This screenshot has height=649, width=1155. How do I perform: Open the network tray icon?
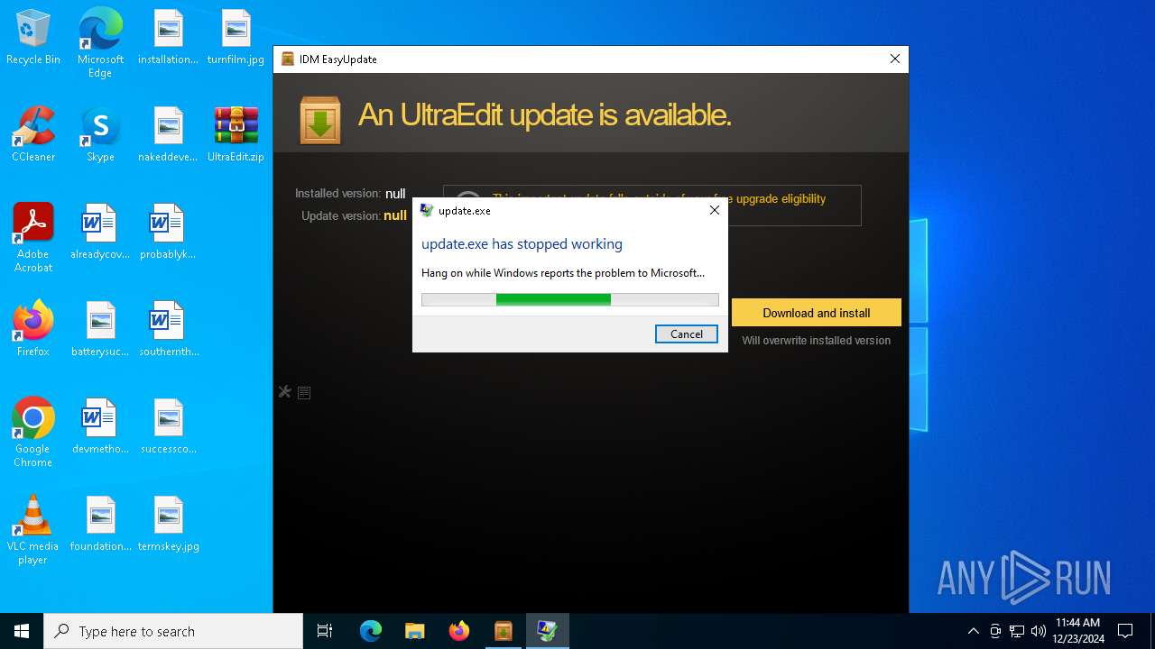[1017, 631]
